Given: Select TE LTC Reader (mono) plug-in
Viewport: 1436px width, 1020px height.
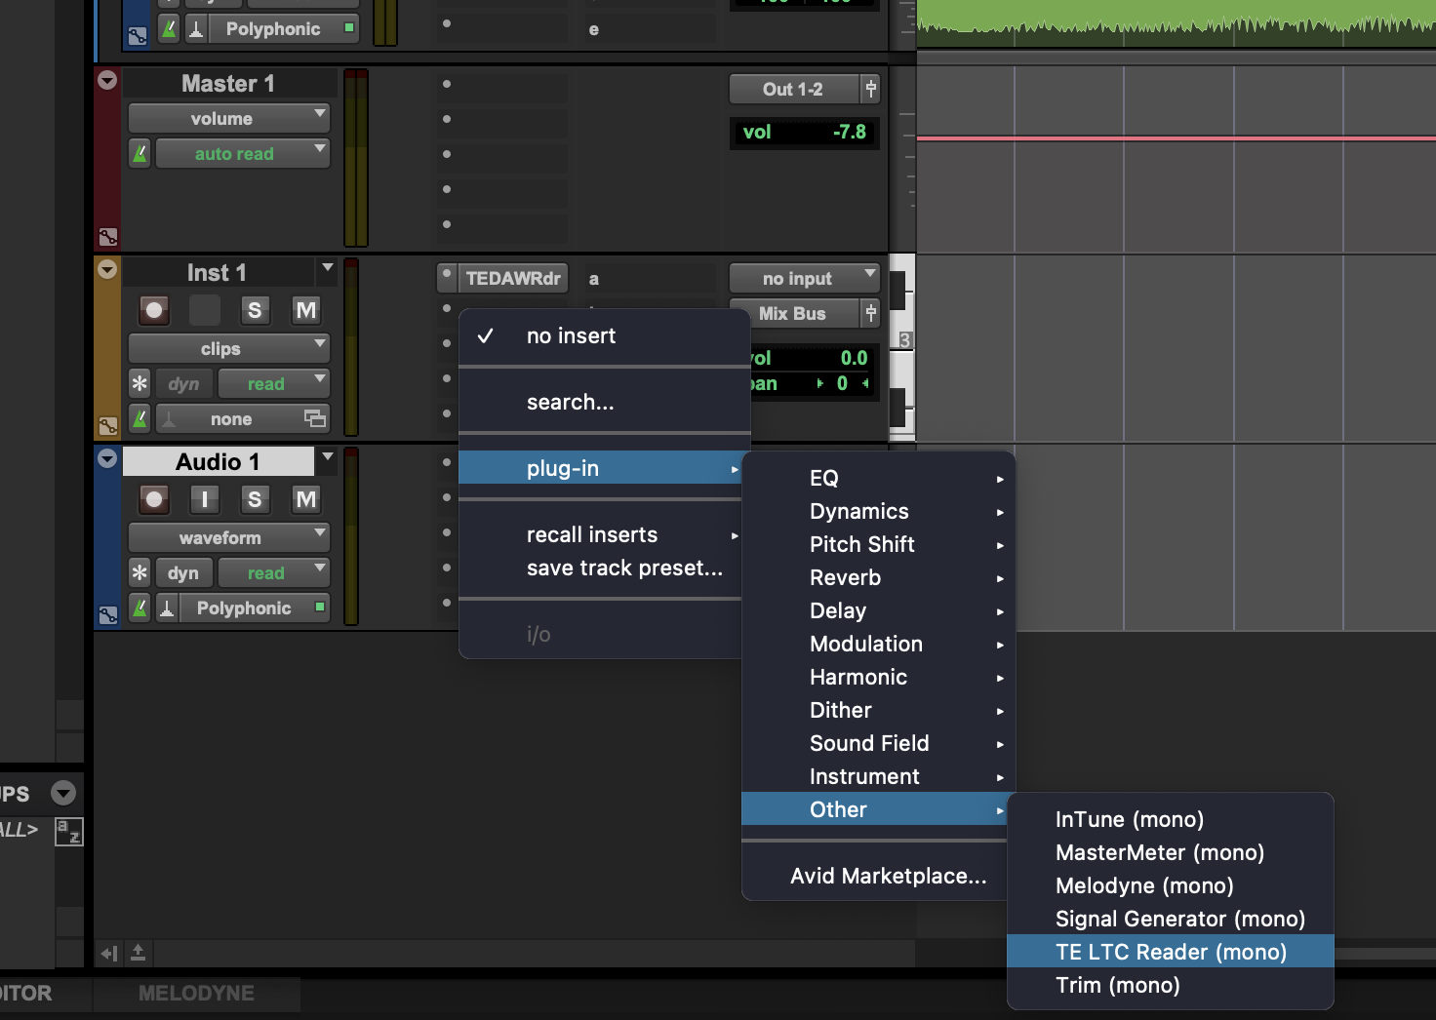Looking at the screenshot, I should [x=1170, y=952].
